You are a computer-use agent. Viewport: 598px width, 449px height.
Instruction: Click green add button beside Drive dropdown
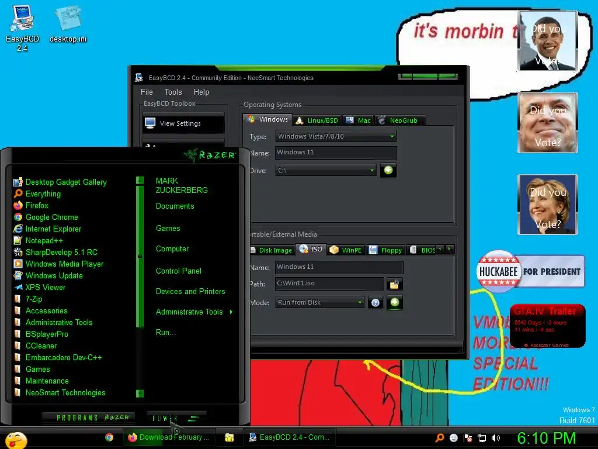click(x=388, y=170)
